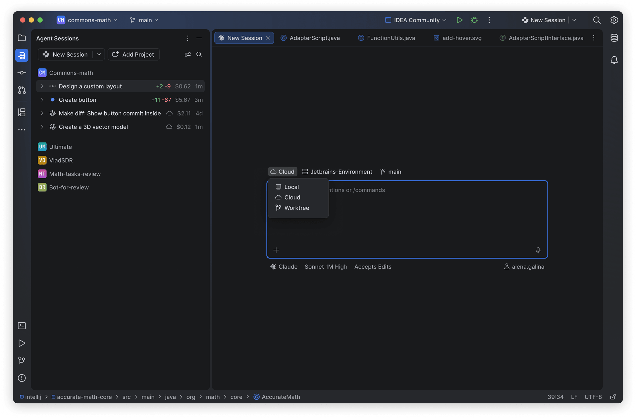Click the Debug bug icon
Screen dimensions: 636x418
tap(474, 20)
